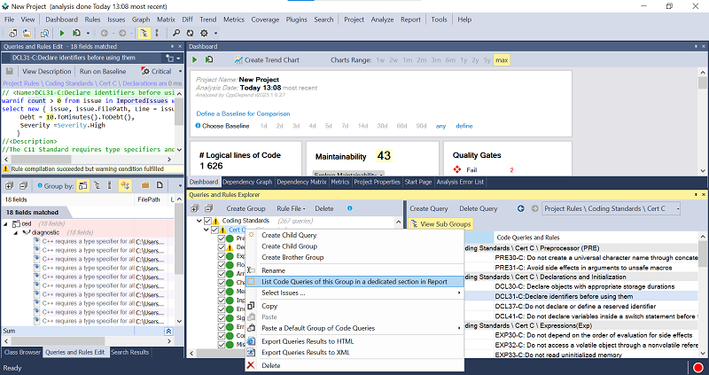Click the Run on Baseline button
This screenshot has width=709, height=375.
[103, 71]
